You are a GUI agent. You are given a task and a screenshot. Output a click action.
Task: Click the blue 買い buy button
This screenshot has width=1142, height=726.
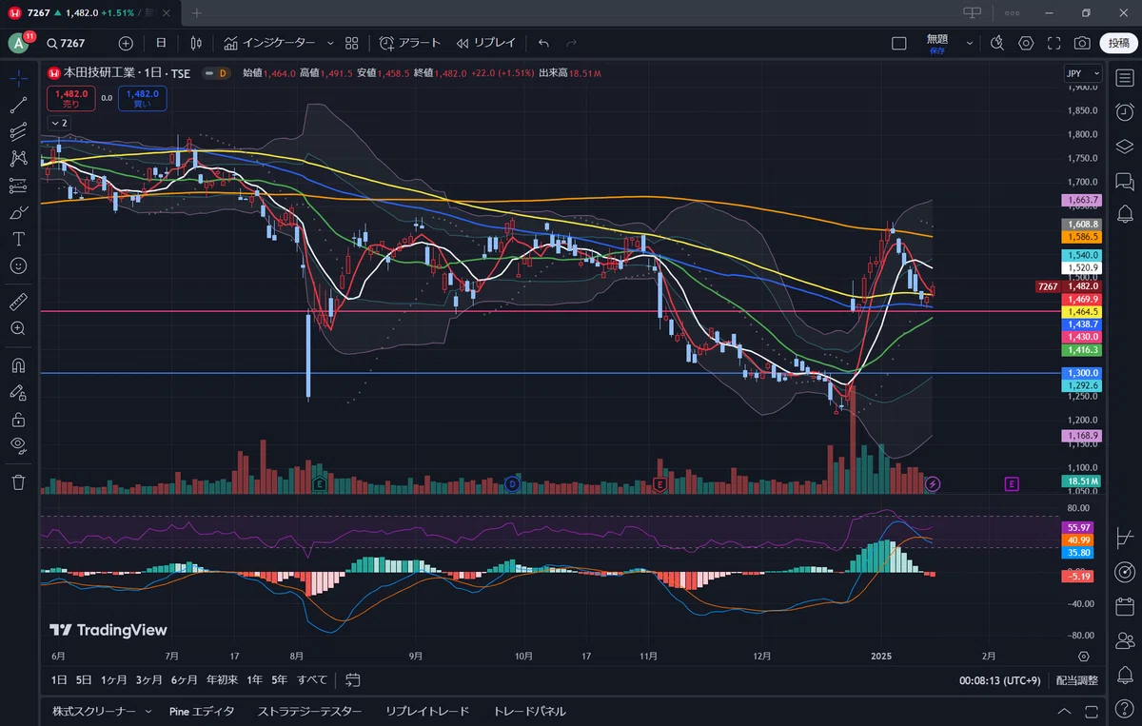point(143,98)
